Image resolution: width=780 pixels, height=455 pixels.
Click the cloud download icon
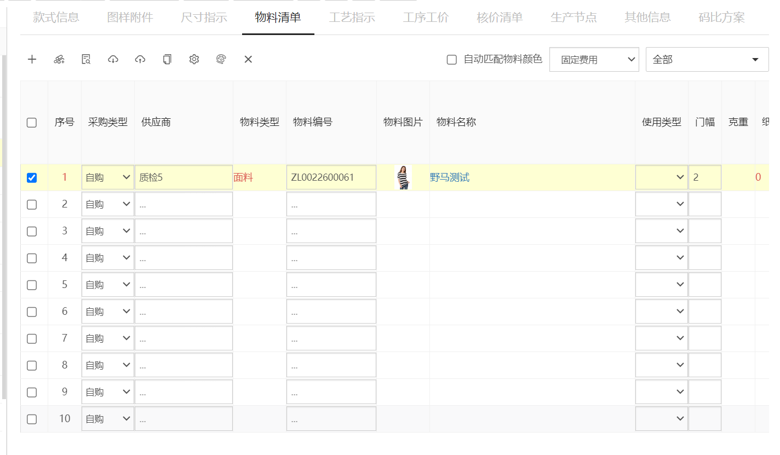113,60
